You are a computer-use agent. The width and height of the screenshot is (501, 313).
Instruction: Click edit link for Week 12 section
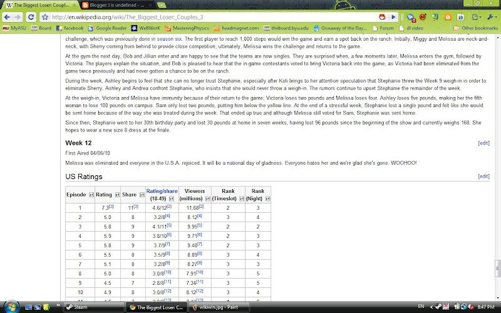click(483, 143)
